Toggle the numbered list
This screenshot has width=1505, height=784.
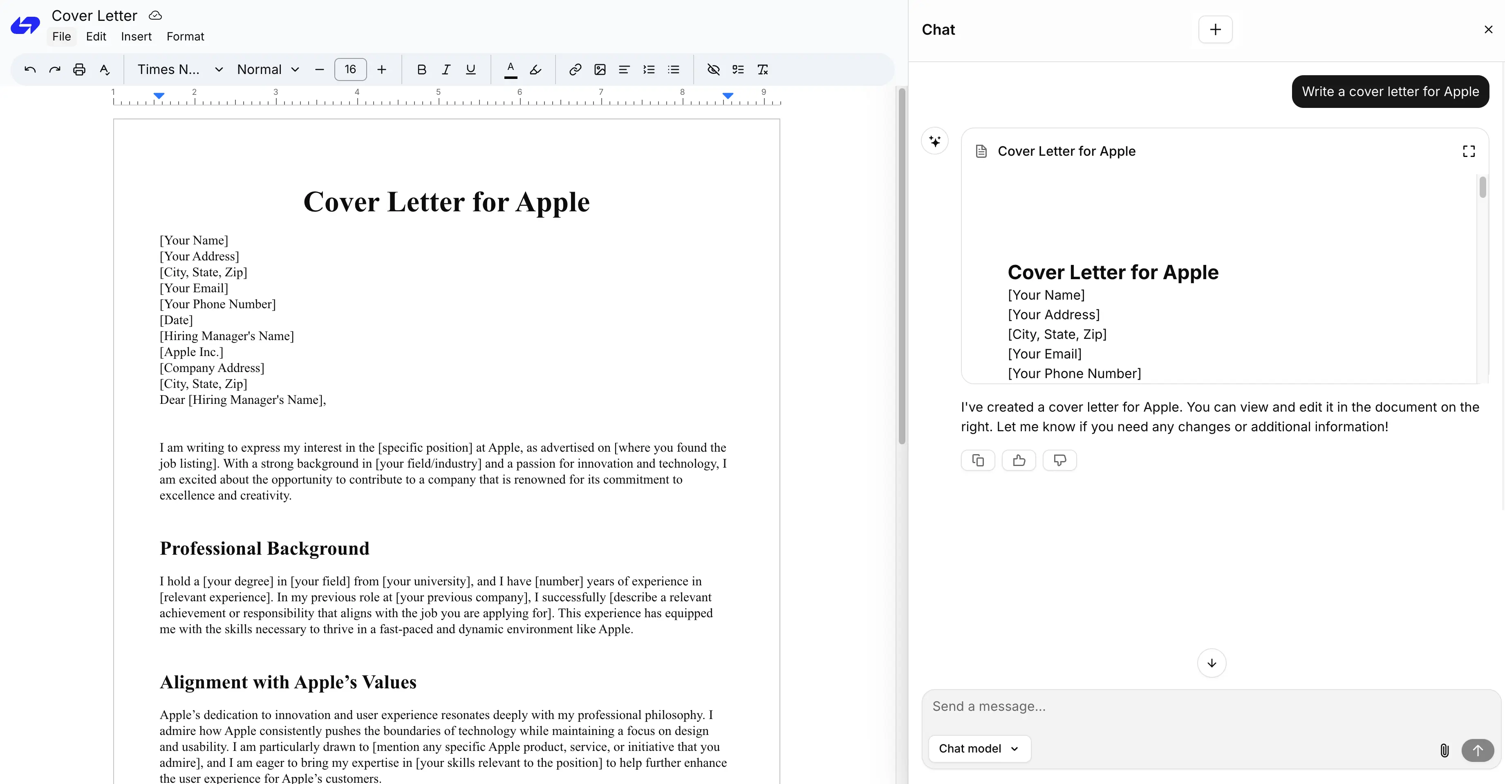(649, 69)
